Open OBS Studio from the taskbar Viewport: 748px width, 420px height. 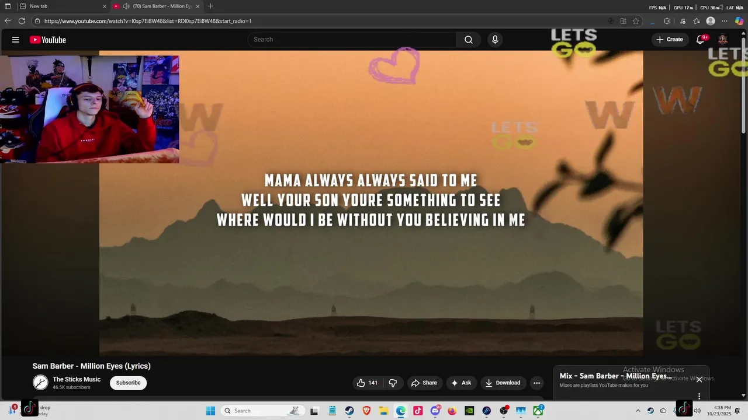point(504,411)
